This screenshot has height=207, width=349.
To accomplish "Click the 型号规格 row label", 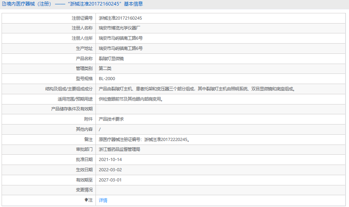I will point(84,79).
